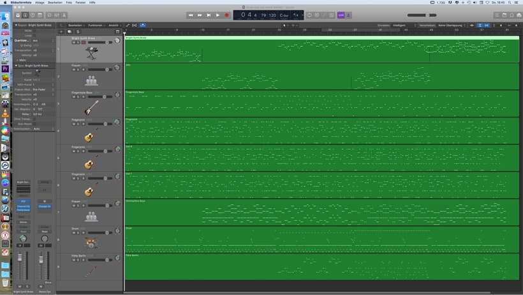
Task: Open the Compressor plugin slot
Action: coord(23,210)
